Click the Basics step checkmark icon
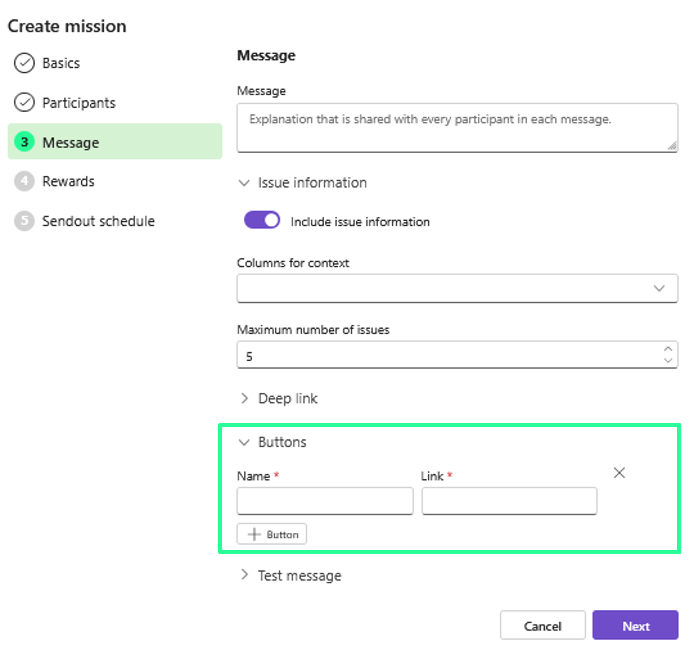The height and width of the screenshot is (650, 694). click(24, 63)
